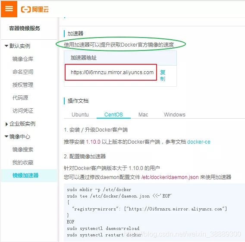Image resolution: width=245 pixels, height=242 pixels.
Task: Click the 'sudo systemctl restart docker' line
Action: pyautogui.click(x=104, y=235)
